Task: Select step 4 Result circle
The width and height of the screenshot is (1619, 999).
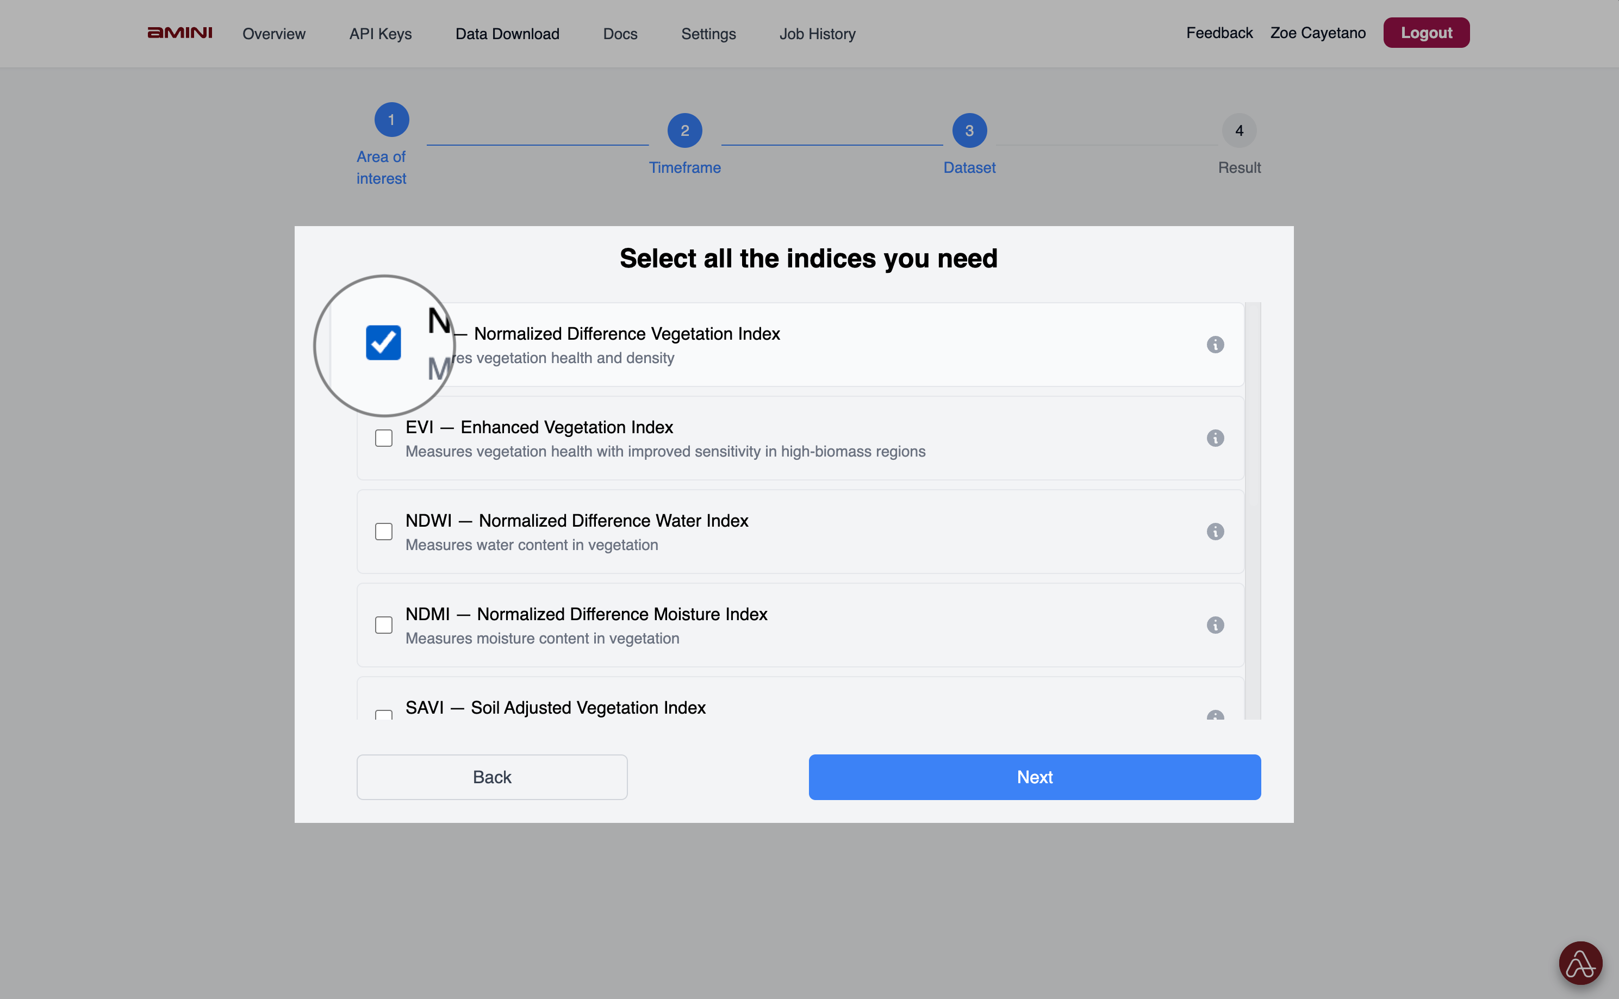Action: 1239,131
